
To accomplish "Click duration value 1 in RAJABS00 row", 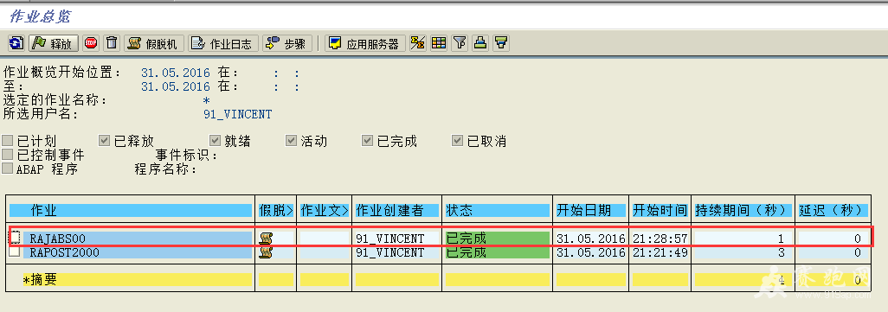I will (781, 239).
